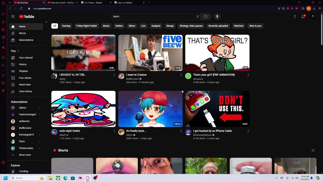Click the search magnifier button

click(206, 16)
